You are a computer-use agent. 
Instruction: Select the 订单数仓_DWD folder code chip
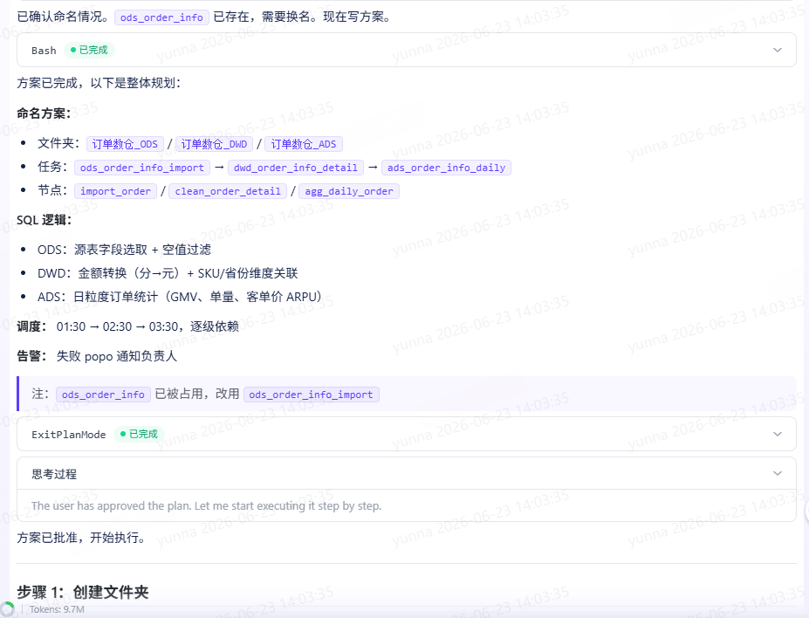[214, 144]
